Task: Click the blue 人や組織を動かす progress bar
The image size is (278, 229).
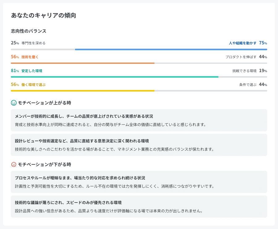Action: click(x=171, y=49)
